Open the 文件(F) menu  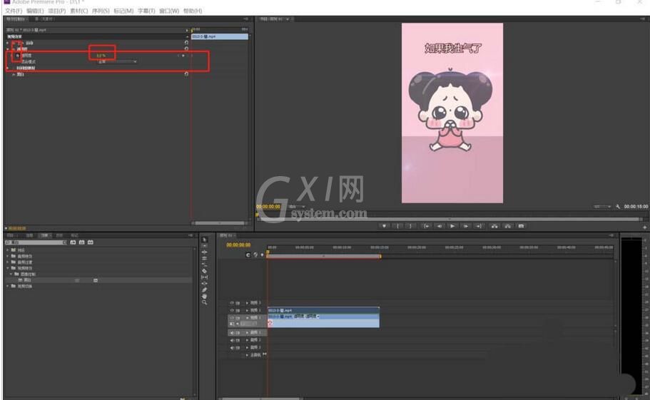(x=14, y=11)
